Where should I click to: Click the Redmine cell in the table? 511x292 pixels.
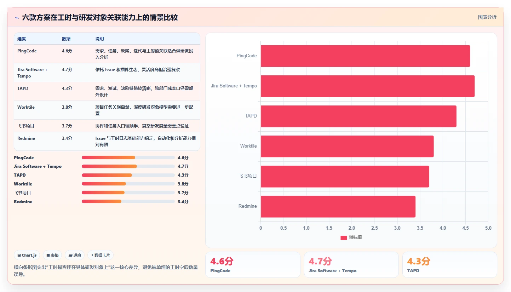(x=26, y=138)
